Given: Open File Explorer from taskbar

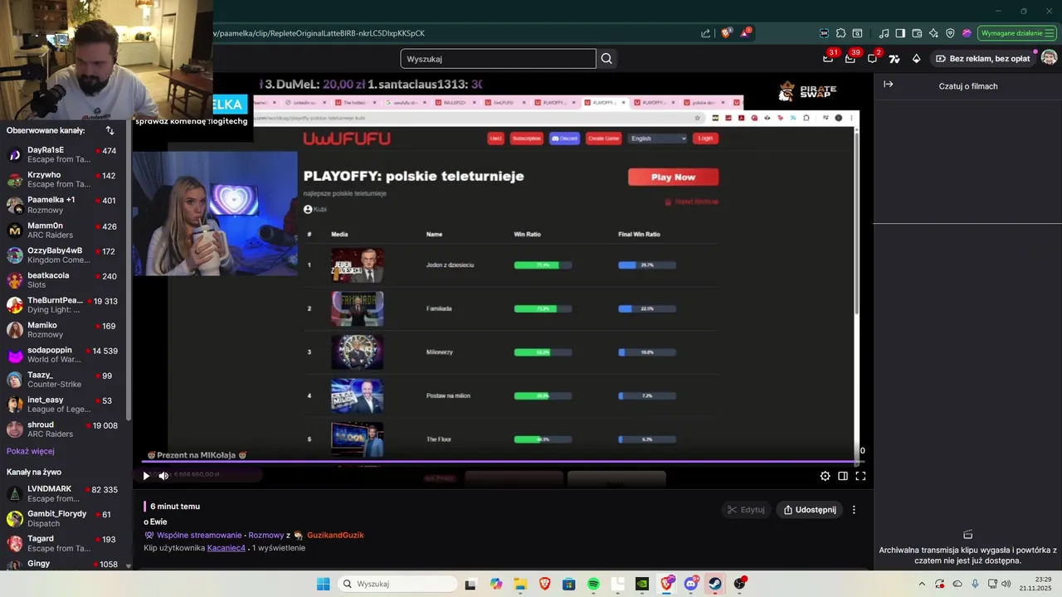Looking at the screenshot, I should [x=520, y=584].
